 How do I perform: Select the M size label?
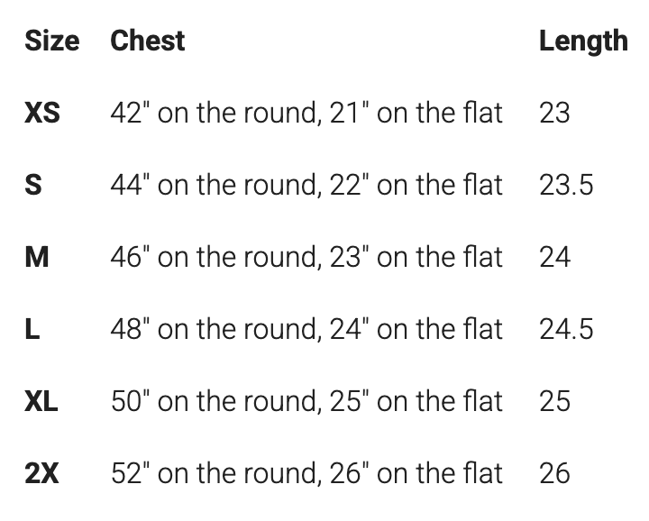coord(37,257)
